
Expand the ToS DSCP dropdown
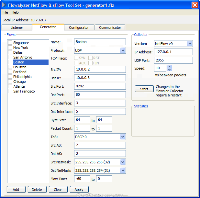(x=123, y=137)
